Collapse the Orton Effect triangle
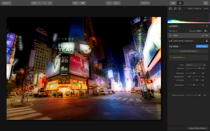This screenshot has height=131, width=210. point(170,57)
